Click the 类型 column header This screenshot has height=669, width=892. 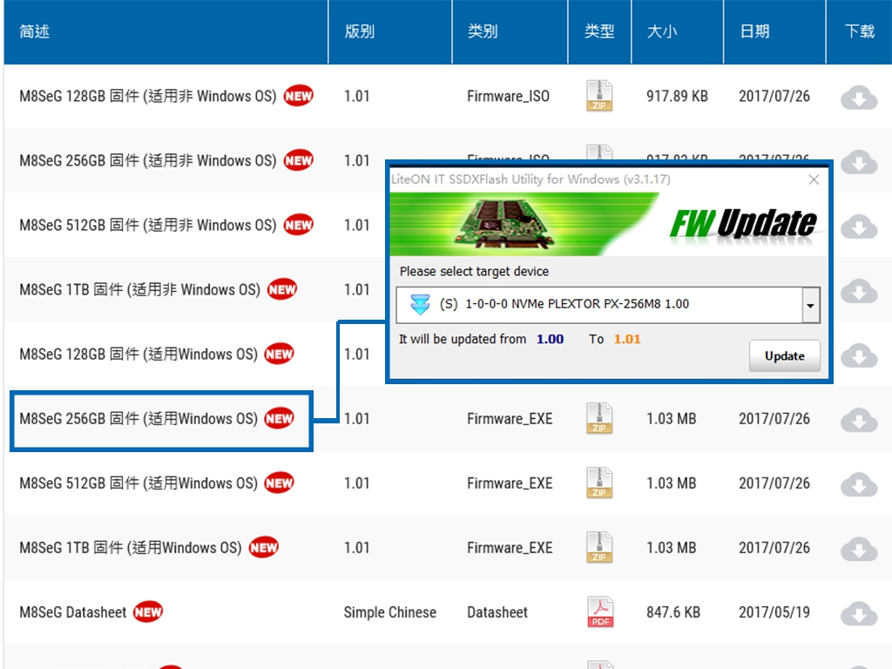pos(599,31)
